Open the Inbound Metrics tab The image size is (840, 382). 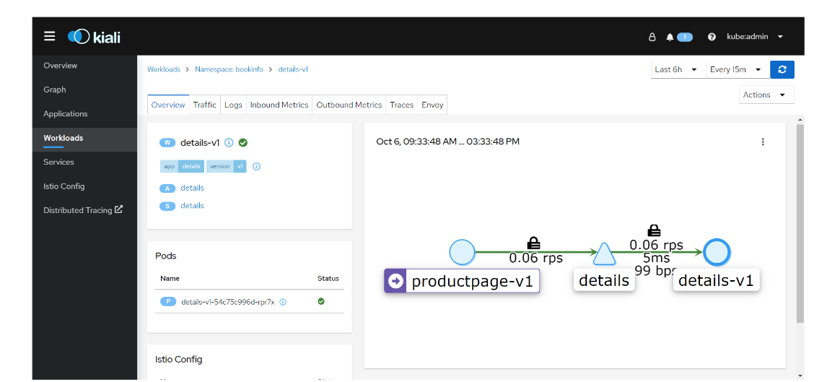click(279, 105)
